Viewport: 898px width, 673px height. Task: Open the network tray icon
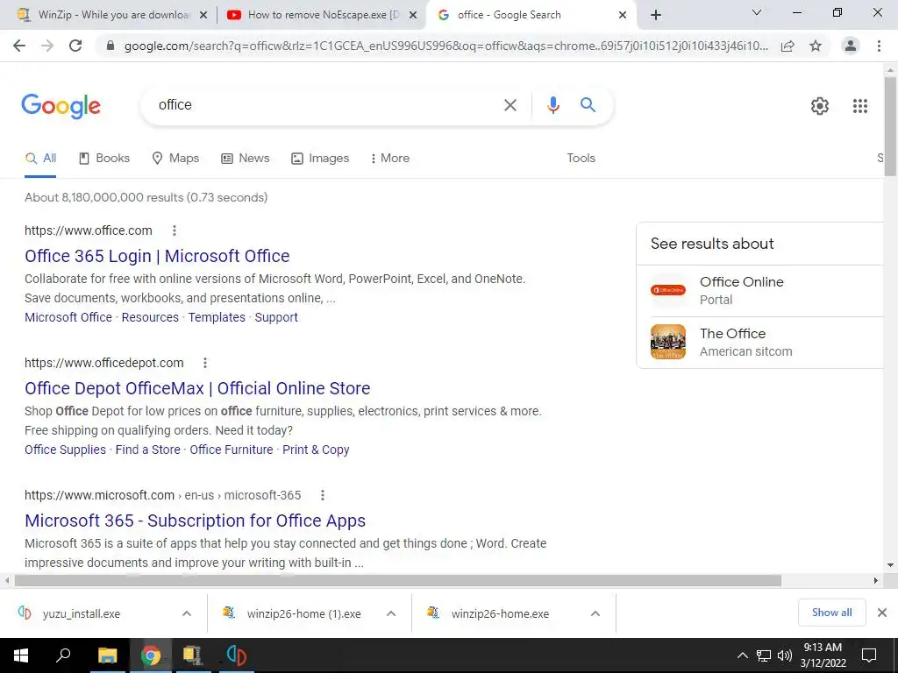[764, 655]
